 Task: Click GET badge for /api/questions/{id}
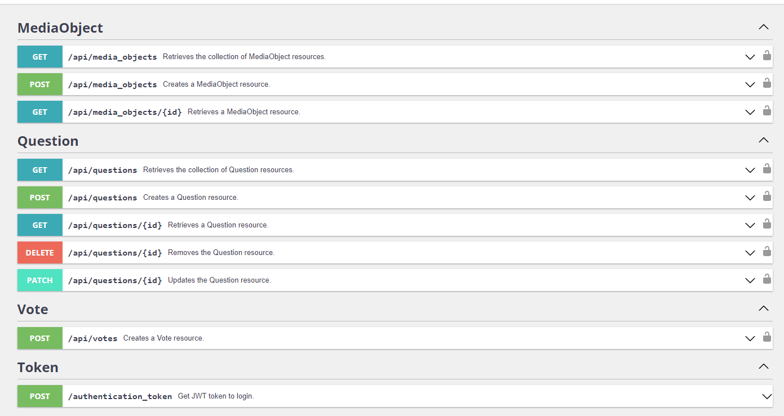click(x=40, y=225)
